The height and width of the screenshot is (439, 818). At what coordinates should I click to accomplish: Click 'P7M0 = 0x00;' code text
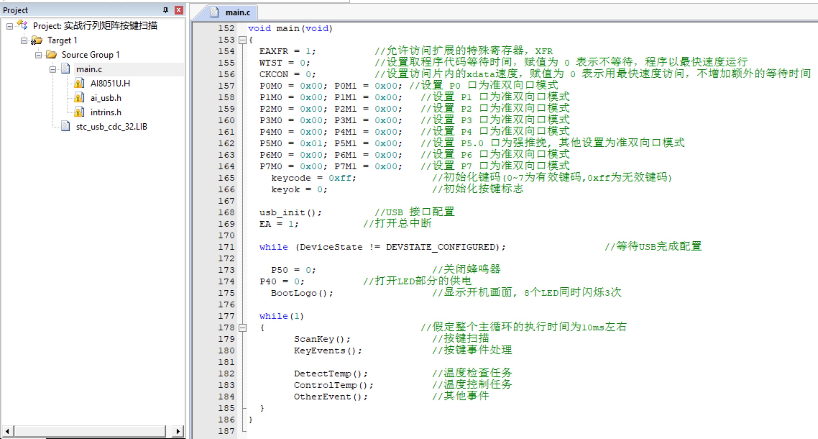(x=293, y=166)
